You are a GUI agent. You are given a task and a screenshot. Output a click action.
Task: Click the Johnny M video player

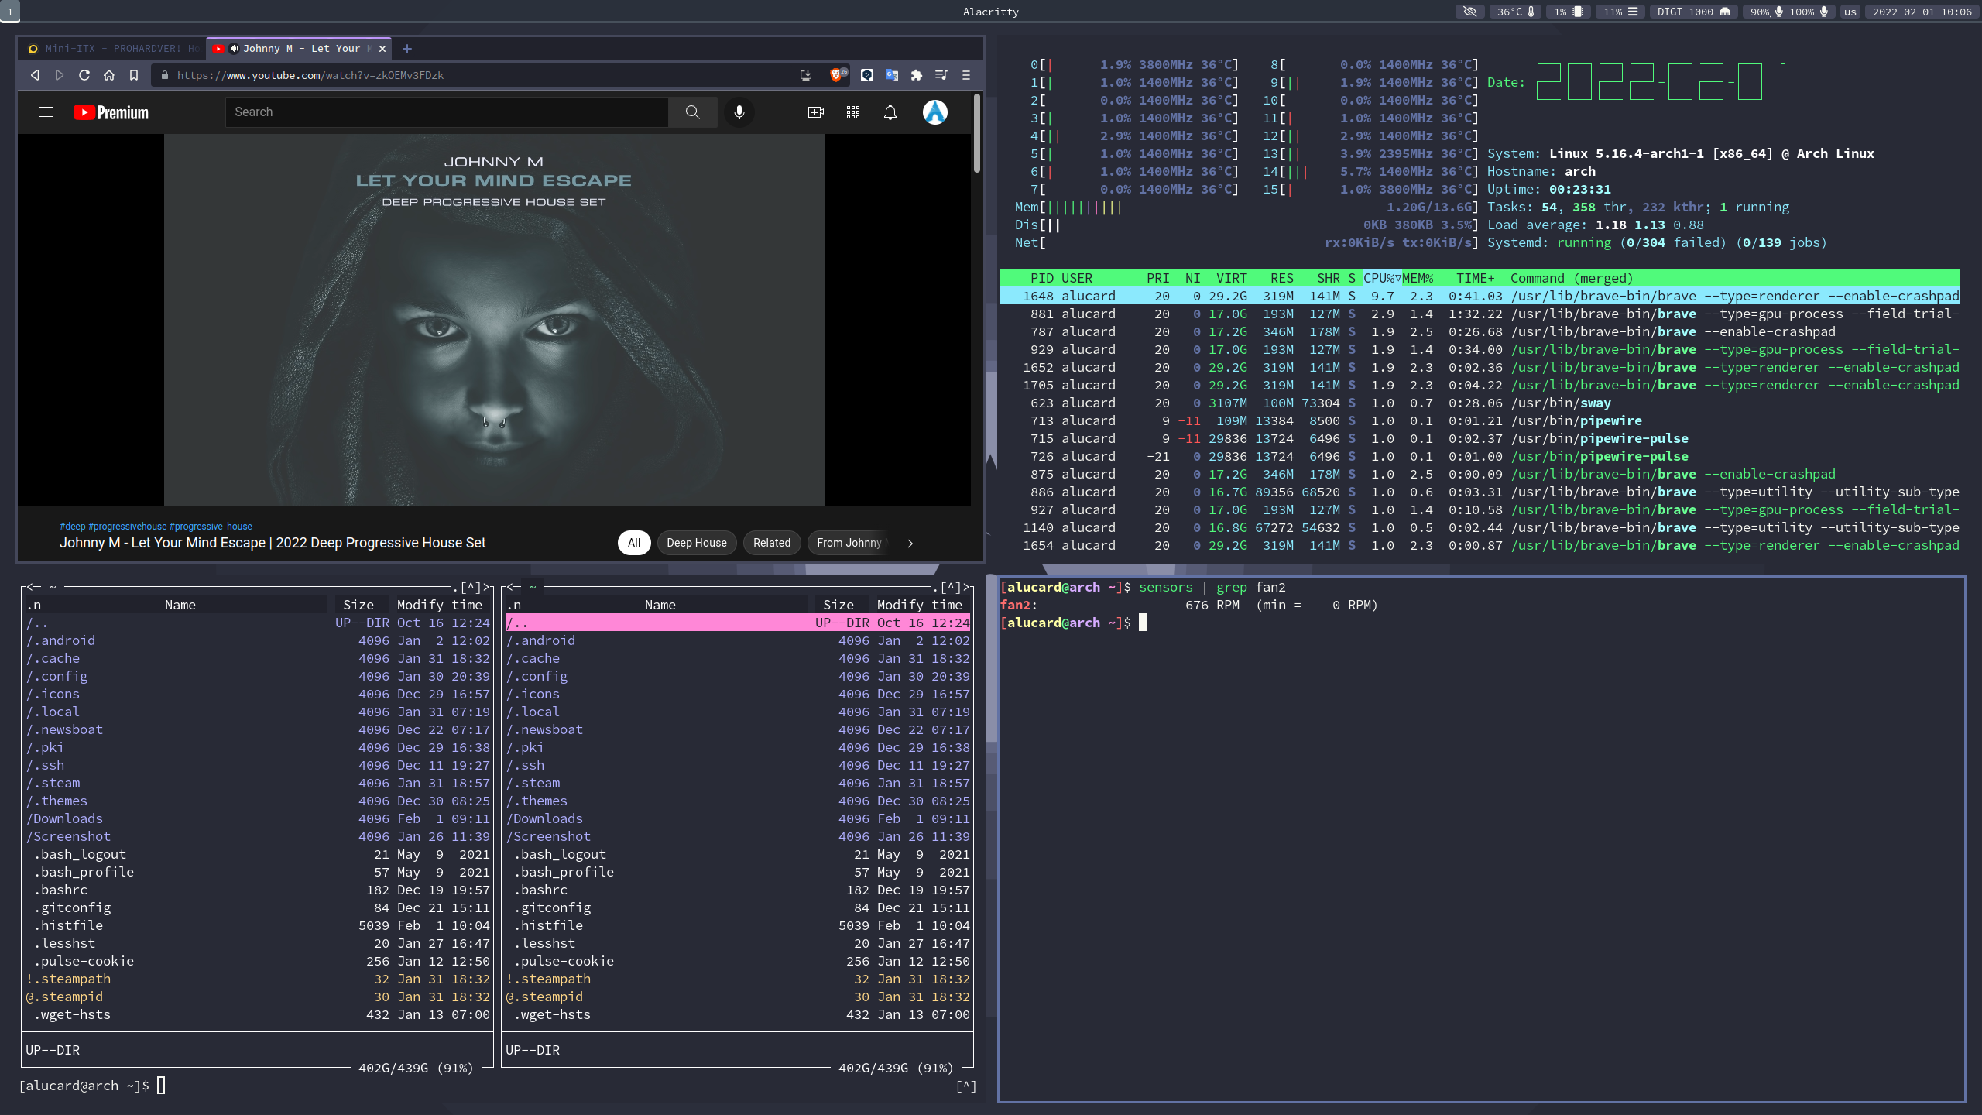coord(494,320)
